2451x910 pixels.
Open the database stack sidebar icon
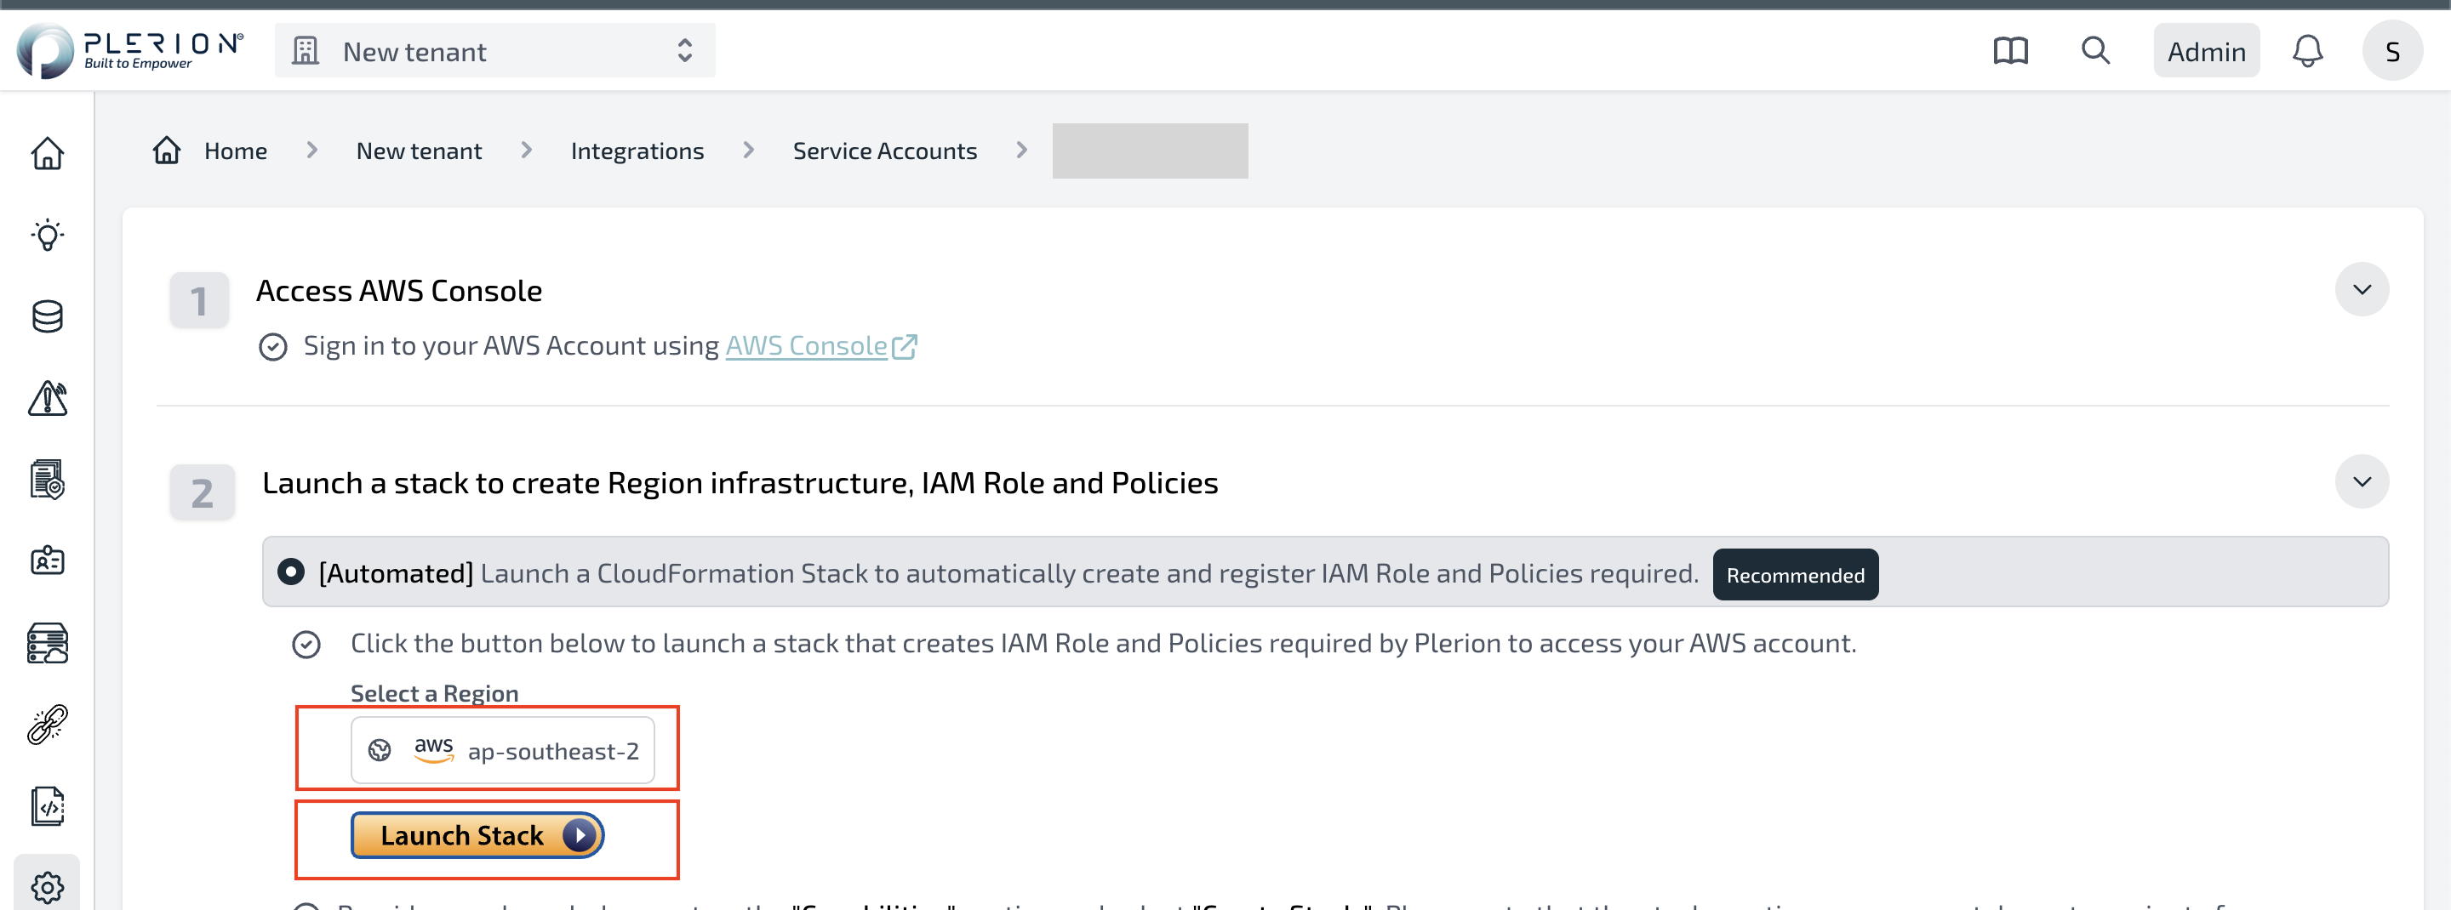click(48, 316)
